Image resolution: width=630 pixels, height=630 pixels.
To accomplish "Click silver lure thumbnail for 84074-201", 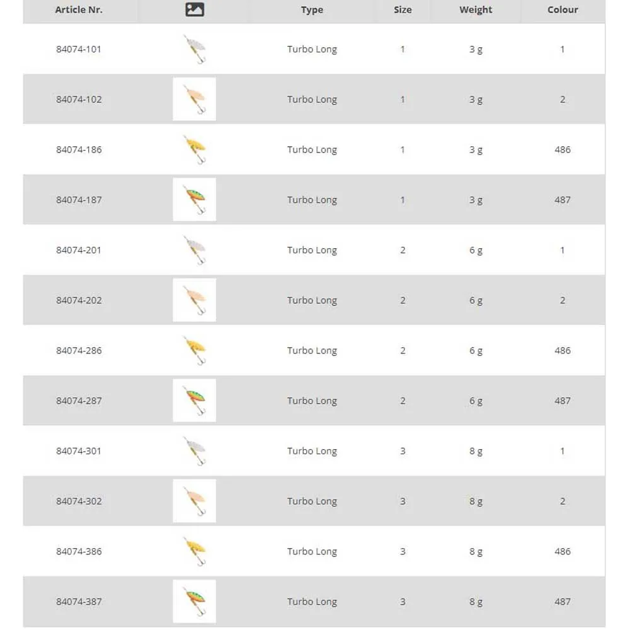I will point(195,250).
